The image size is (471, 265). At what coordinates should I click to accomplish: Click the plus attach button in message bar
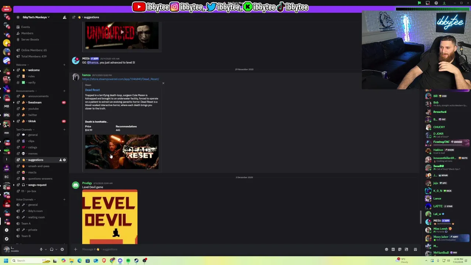click(75, 249)
